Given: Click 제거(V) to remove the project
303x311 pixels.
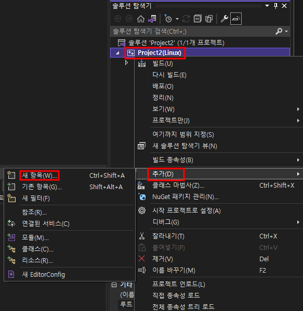Looking at the screenshot, I should pos(219,259).
